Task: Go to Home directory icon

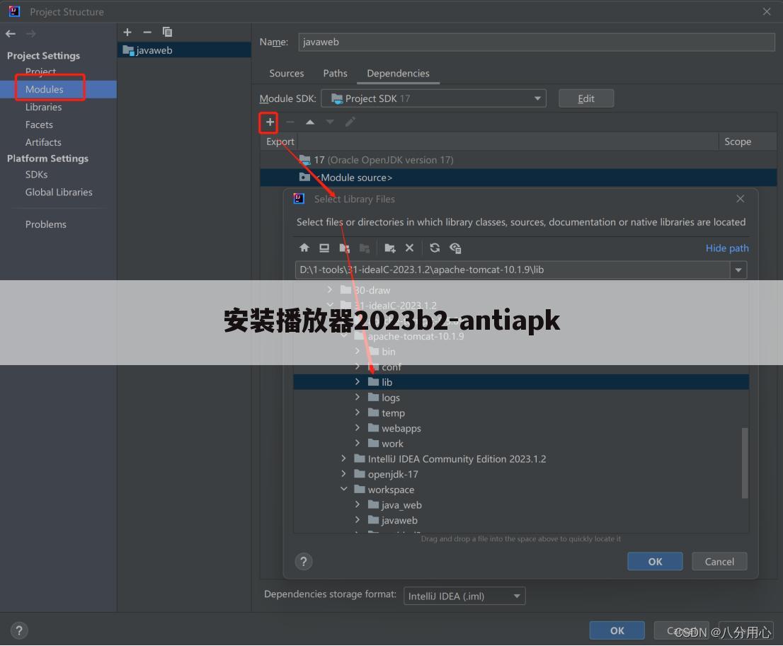Action: coord(304,248)
